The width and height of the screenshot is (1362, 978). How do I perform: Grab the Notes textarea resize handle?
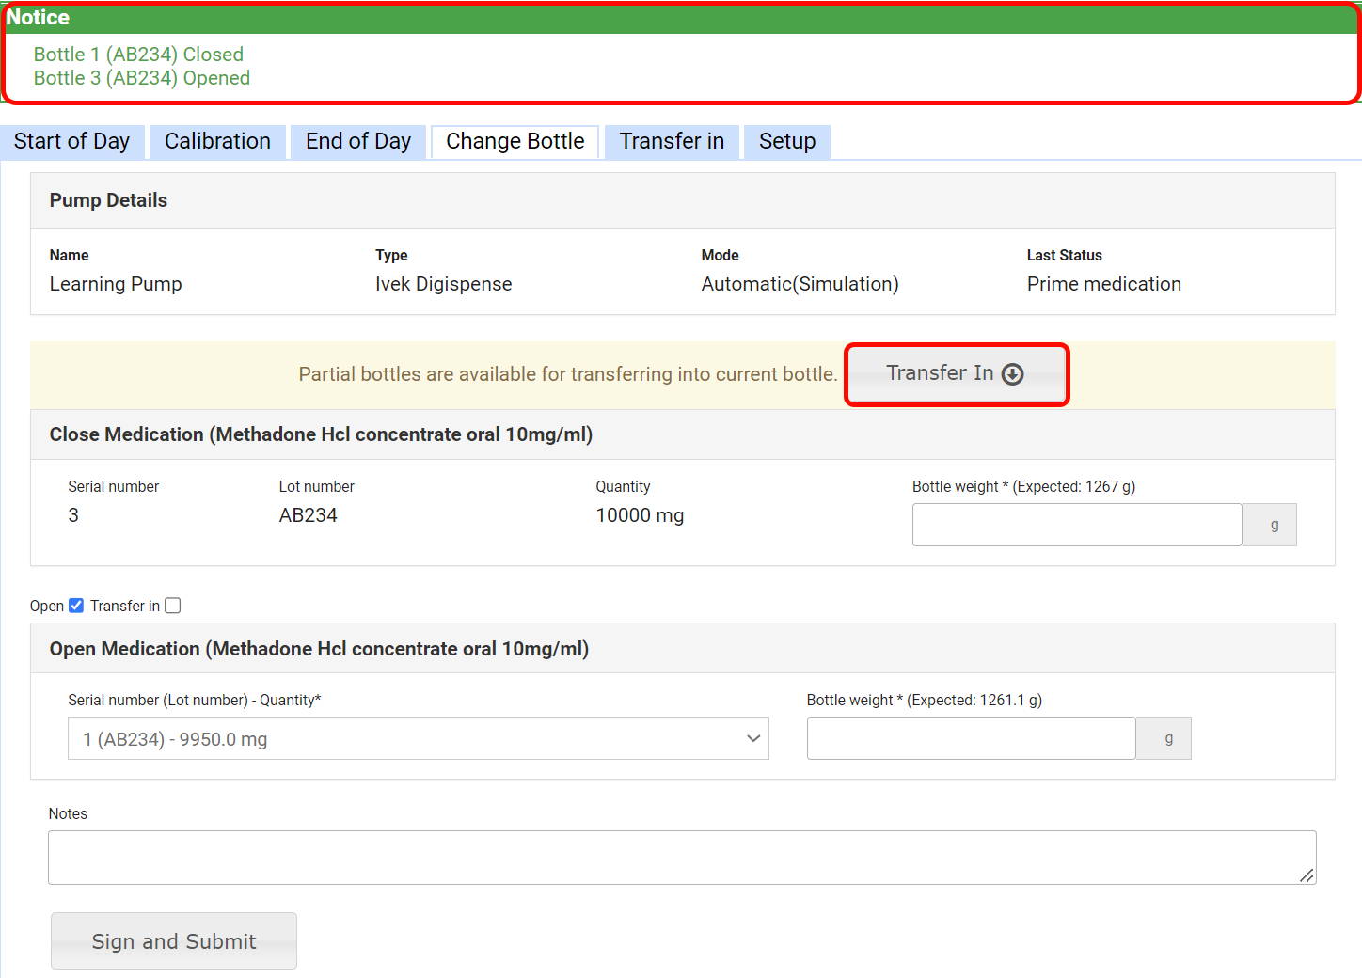(1307, 875)
